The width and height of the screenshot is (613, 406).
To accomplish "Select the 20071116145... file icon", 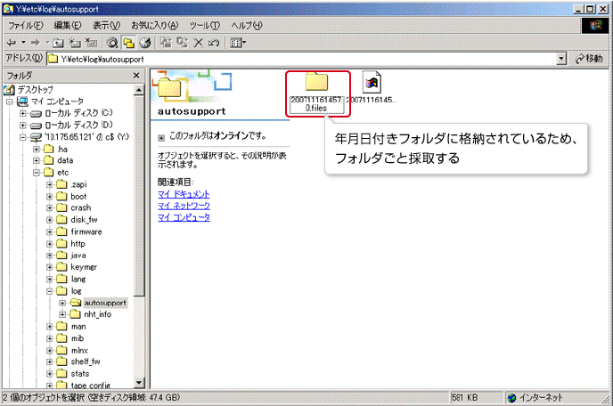I will coord(372,82).
